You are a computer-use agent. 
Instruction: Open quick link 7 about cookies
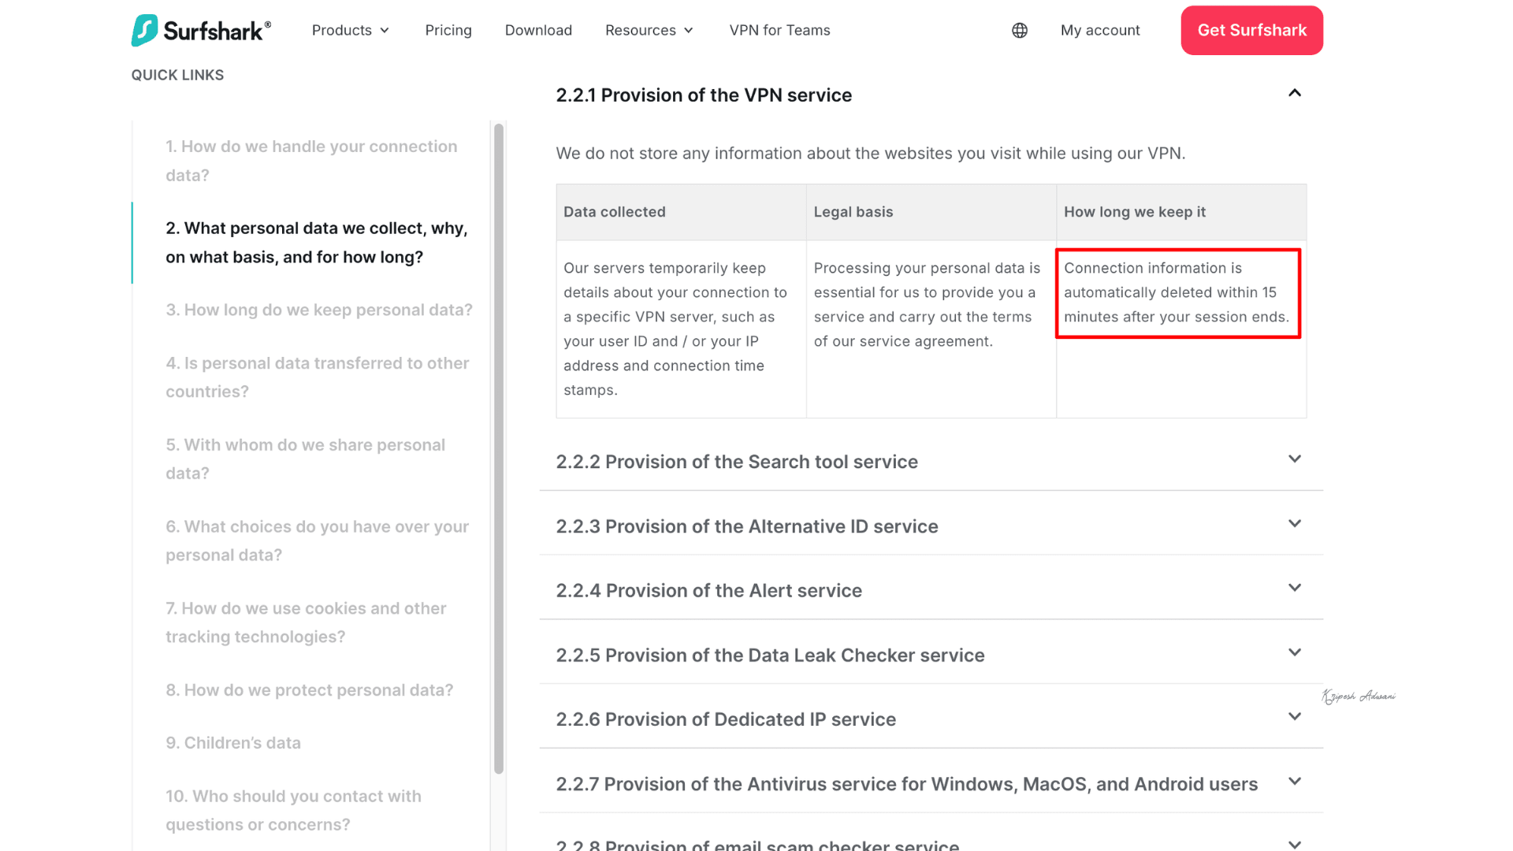coord(306,622)
